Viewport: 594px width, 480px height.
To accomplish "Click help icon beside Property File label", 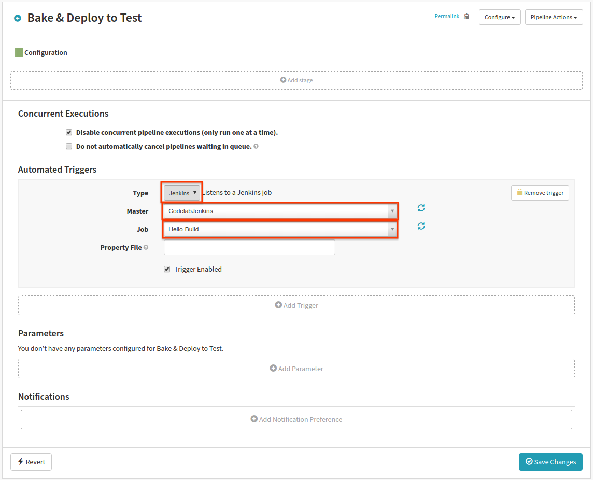I will [x=146, y=247].
